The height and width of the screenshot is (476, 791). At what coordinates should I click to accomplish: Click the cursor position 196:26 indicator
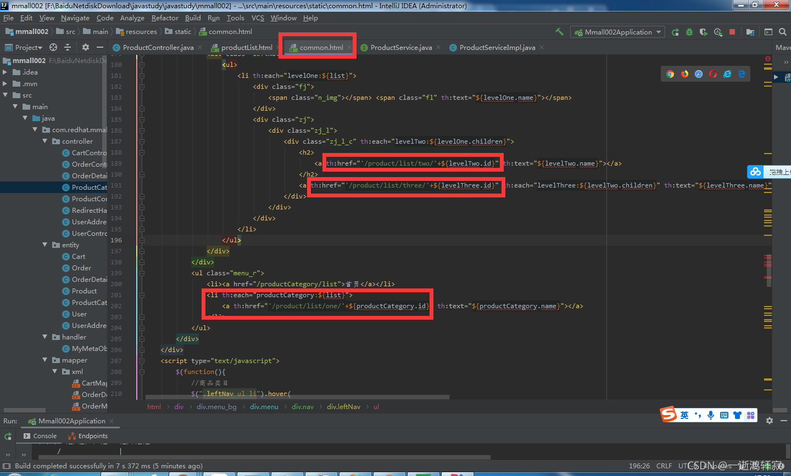(x=639, y=466)
